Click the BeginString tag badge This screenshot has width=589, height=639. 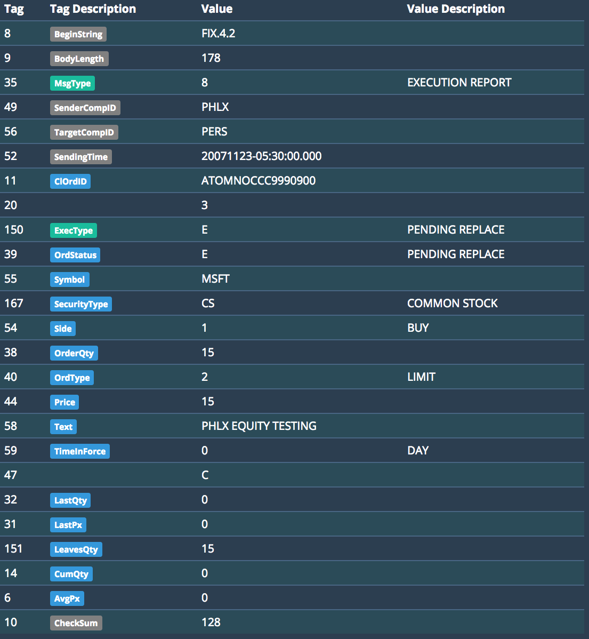78,34
